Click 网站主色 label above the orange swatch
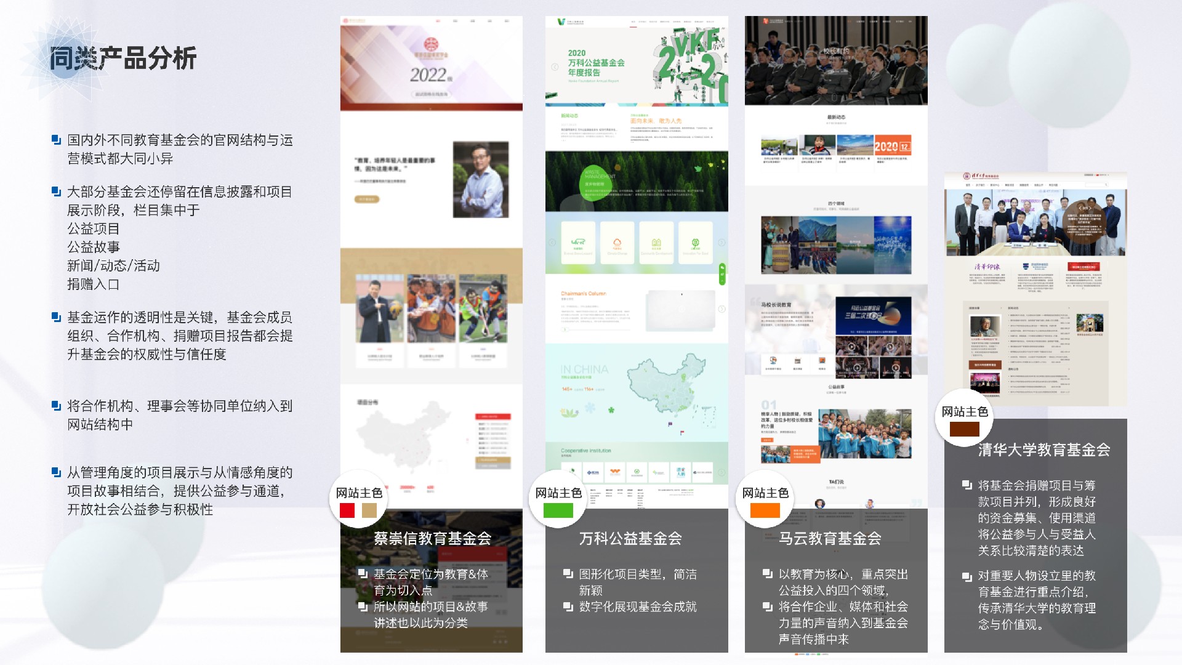1182x665 pixels. tap(765, 493)
